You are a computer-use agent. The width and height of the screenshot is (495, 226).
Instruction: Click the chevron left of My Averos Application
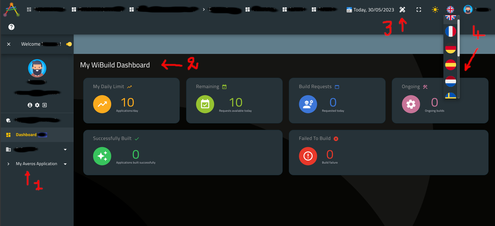8,164
